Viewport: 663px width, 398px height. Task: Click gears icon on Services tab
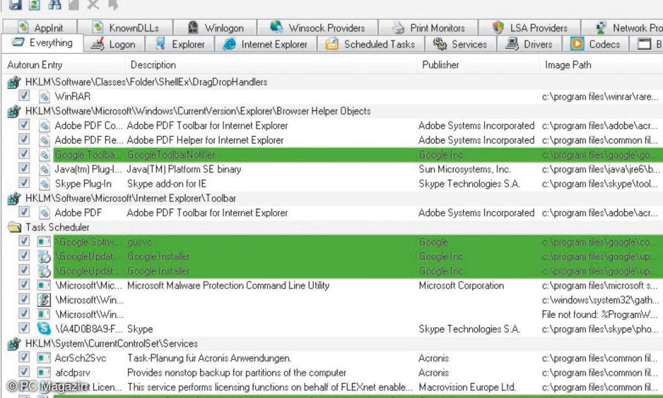point(440,44)
